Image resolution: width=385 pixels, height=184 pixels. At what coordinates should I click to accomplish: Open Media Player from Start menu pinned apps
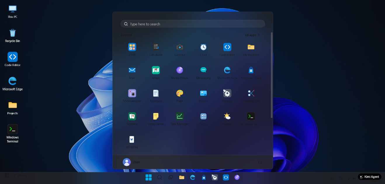point(180,72)
